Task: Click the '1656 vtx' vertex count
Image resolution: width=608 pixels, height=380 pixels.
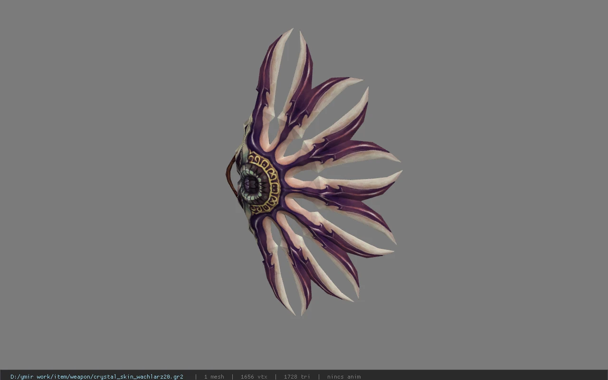Action: [x=254, y=377]
